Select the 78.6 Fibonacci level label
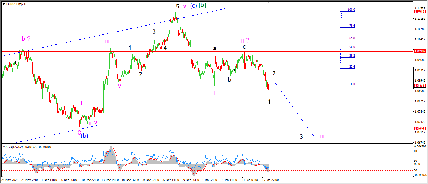The image size is (428, 184). click(x=352, y=26)
